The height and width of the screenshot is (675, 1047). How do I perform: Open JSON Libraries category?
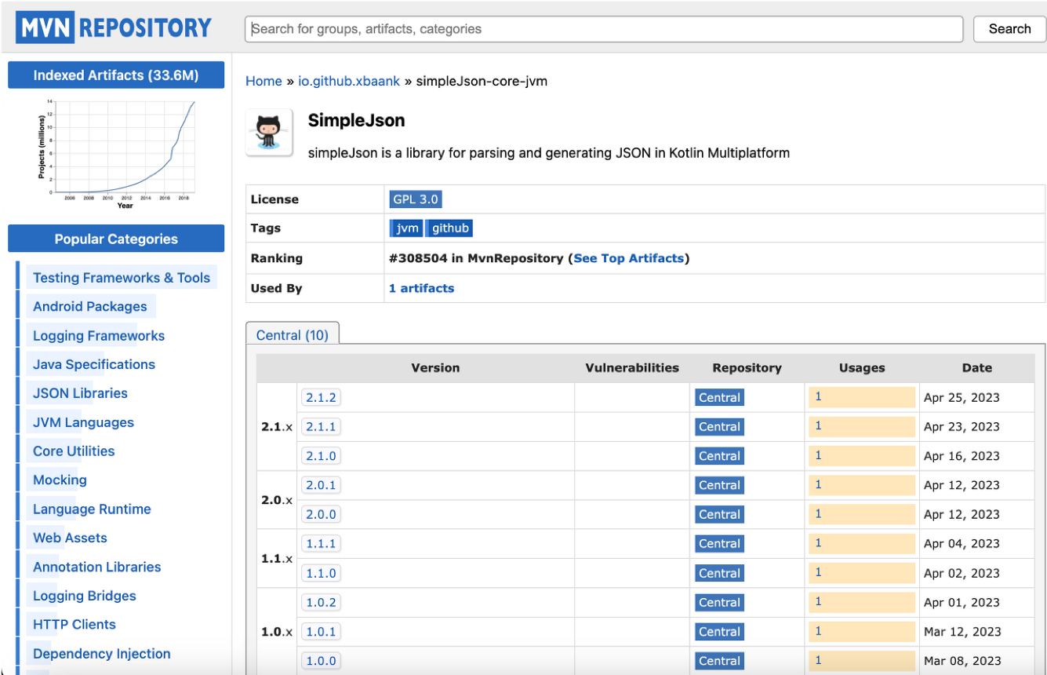[80, 393]
